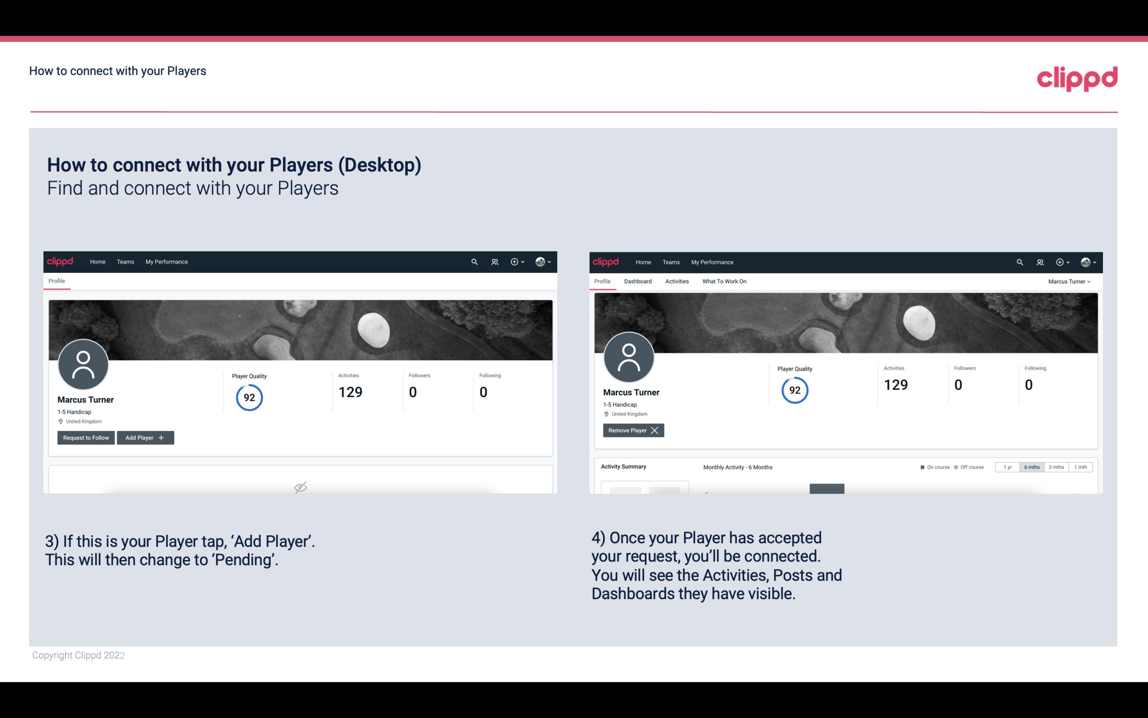Click the search icon in left navbar

(x=474, y=261)
